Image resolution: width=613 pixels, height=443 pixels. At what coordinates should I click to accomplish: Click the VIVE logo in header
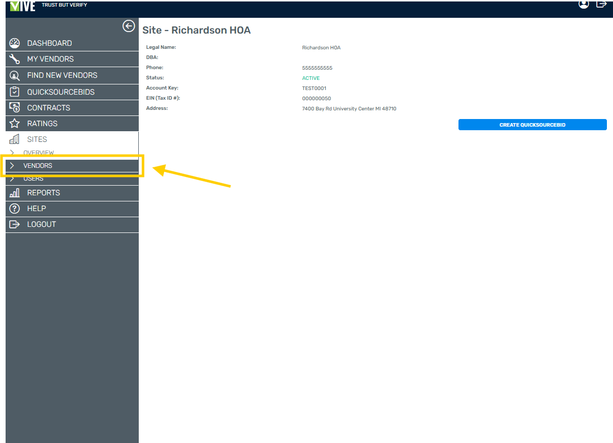23,6
